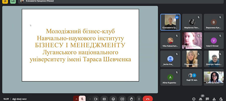Click the 27 participants count badge
The image size is (226, 101).
click(x=203, y=96)
